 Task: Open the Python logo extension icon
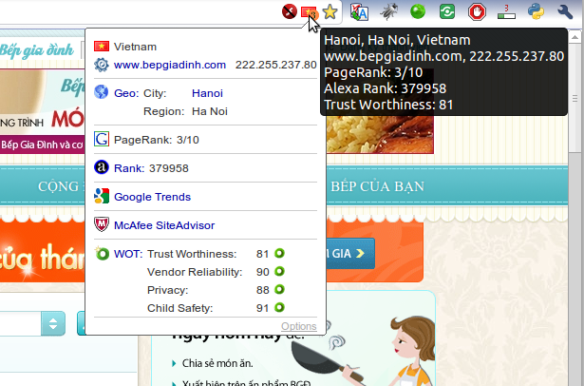[536, 11]
